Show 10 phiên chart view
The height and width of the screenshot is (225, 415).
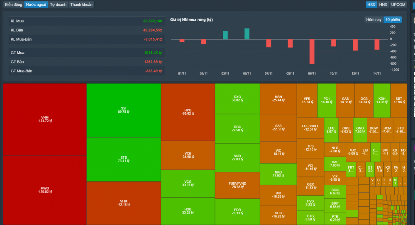pos(393,19)
